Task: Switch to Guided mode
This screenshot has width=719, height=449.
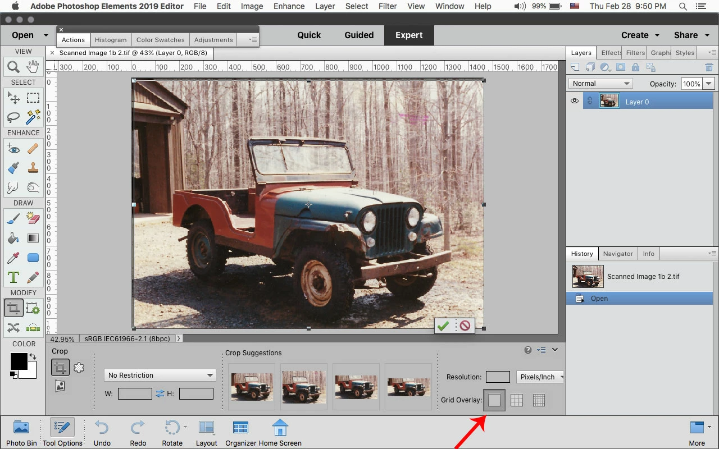Action: [x=359, y=35]
